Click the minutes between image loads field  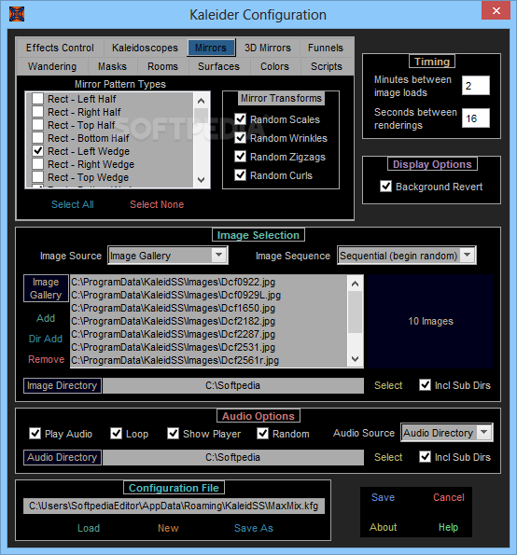pyautogui.click(x=476, y=86)
